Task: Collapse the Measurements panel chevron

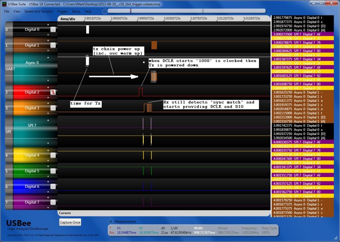Action: 111,221
